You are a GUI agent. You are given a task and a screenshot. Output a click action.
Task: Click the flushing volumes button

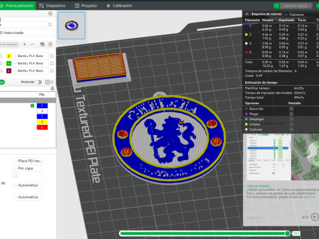click(x=9, y=44)
